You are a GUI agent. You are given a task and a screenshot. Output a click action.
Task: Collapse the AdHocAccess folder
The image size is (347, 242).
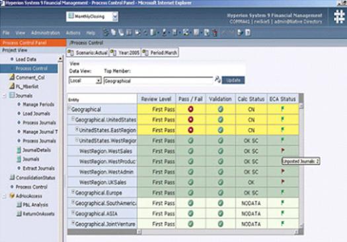pyautogui.click(x=4, y=196)
